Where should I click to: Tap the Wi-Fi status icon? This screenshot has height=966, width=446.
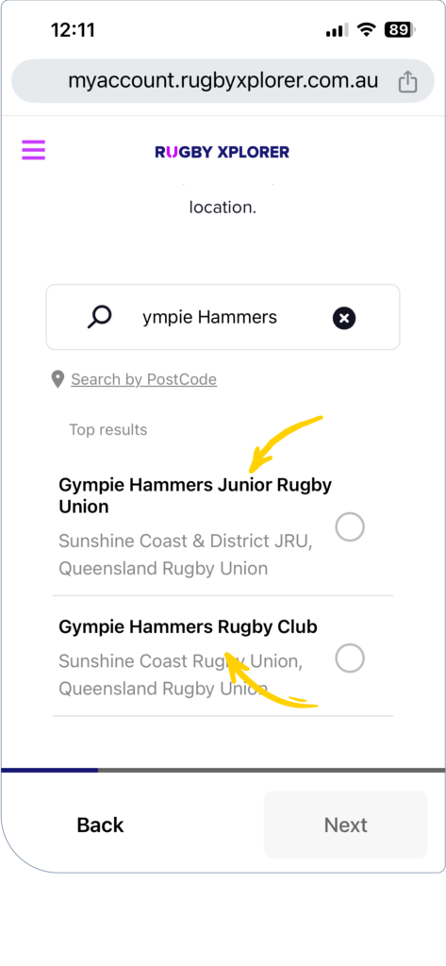pos(367,29)
